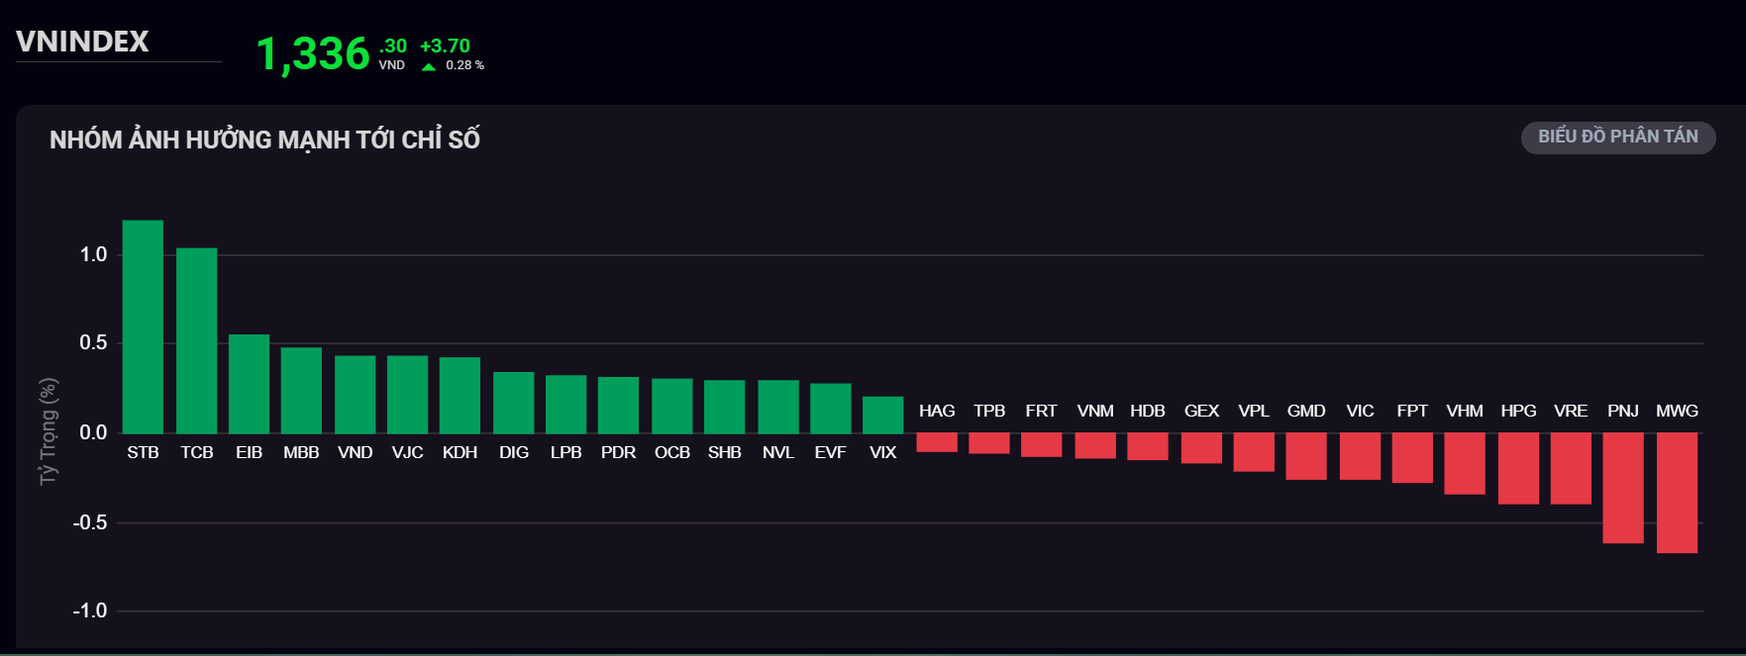Click the LPB ticker label
This screenshot has height=656, width=1746.
pos(565,452)
